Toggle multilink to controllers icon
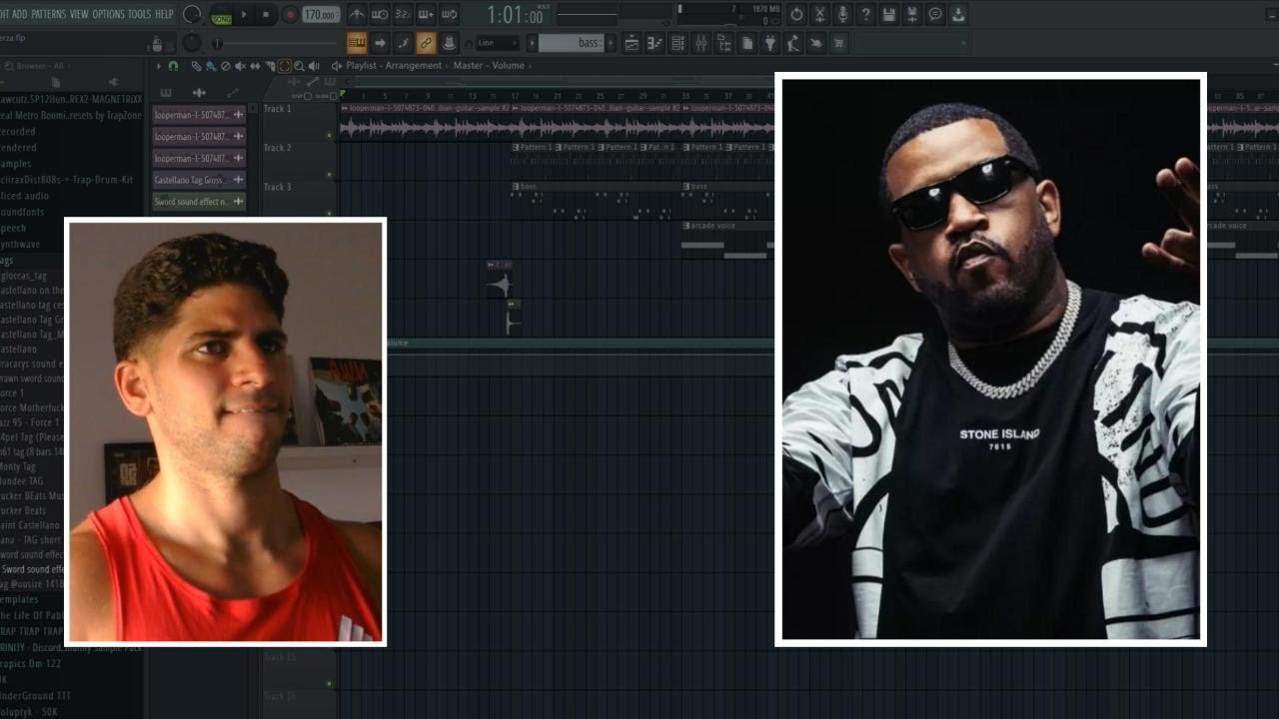Viewport: 1279px width, 719px height. 449,43
